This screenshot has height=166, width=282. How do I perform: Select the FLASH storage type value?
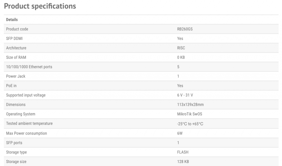point(183,152)
